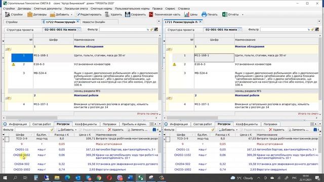Click the Добавить toolbar button

coord(60,15)
